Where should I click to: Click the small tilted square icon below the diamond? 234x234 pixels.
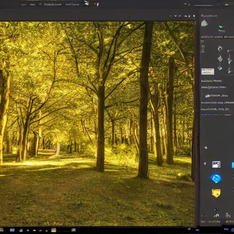220,68
